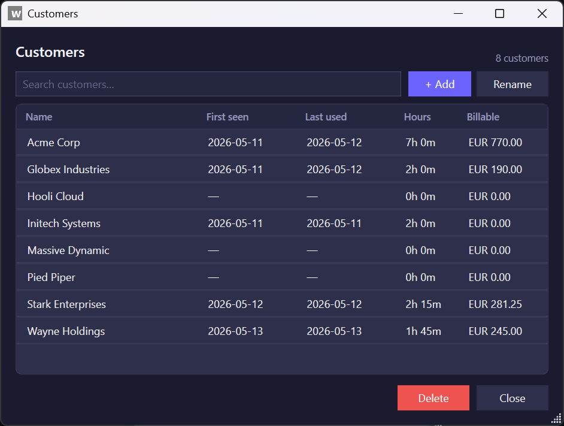Click the resize grip in window corner
564x426 pixels.
[556, 418]
